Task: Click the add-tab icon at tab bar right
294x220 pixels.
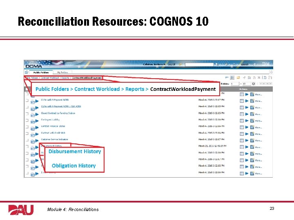Action: pos(271,72)
